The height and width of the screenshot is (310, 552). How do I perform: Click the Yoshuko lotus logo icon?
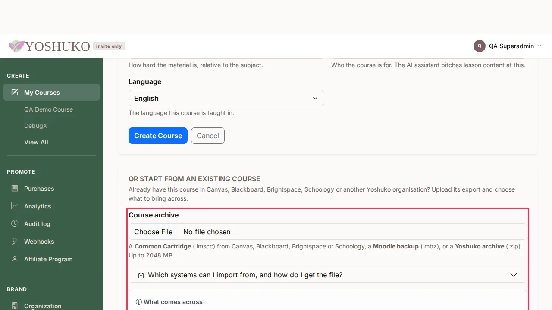pyautogui.click(x=16, y=46)
